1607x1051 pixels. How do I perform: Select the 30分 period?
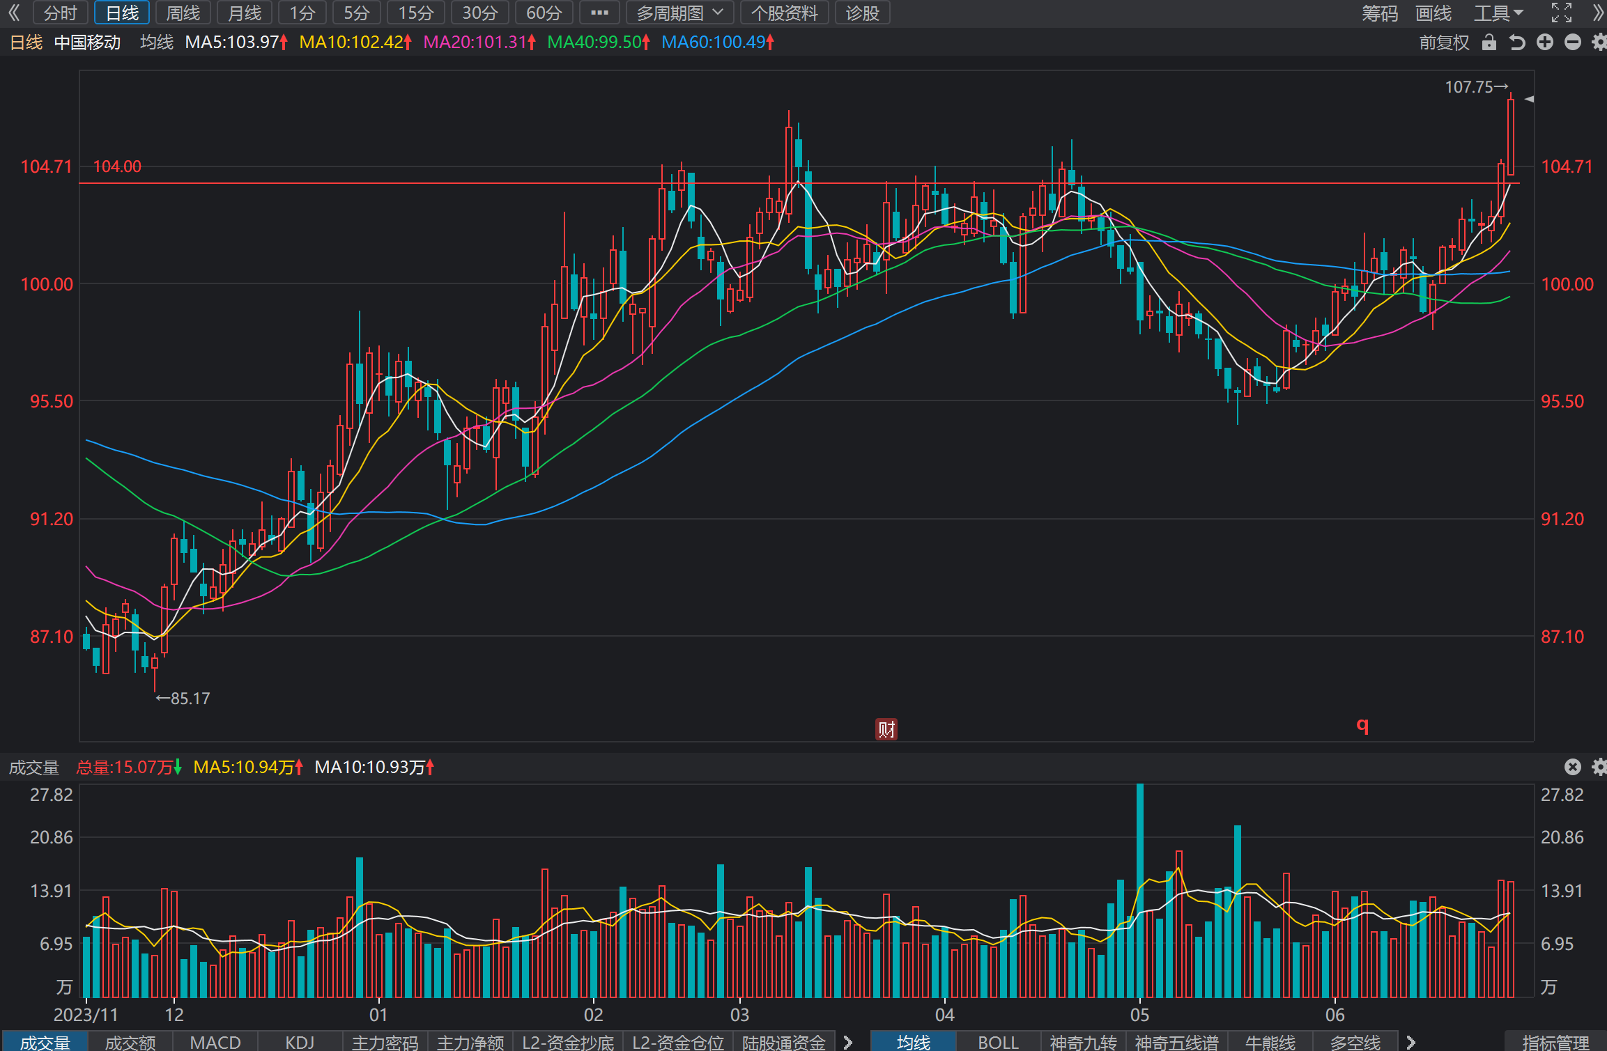click(x=480, y=13)
